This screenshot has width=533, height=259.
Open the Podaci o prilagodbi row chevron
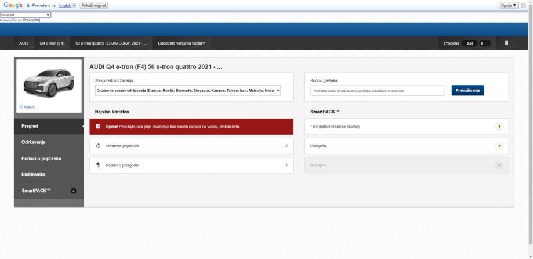click(287, 165)
